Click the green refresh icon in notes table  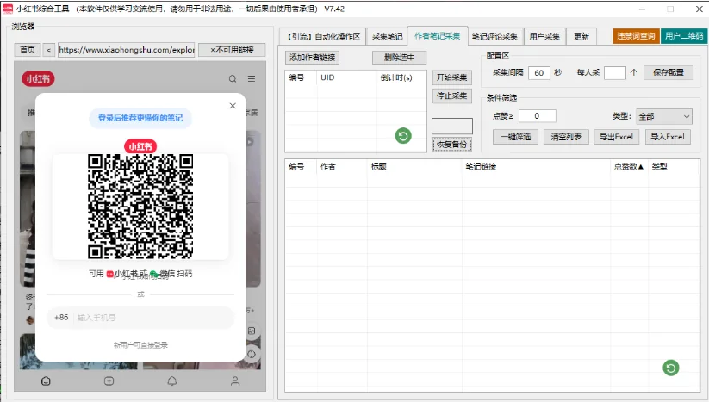tap(671, 368)
